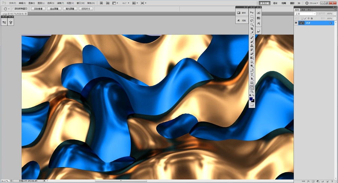Open the Character panel icon
The width and height of the screenshot is (338, 183).
point(258,23)
